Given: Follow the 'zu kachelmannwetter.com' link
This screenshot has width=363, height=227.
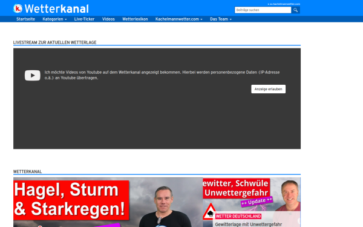Looking at the screenshot, I should (284, 4).
